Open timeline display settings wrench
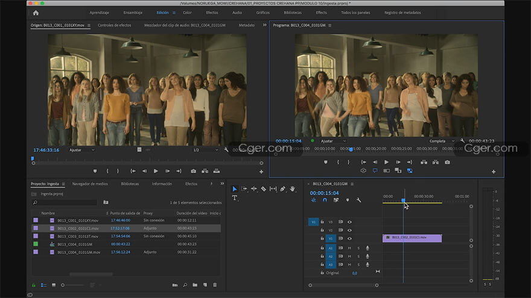Screen dimensions: 531x298 (358, 200)
